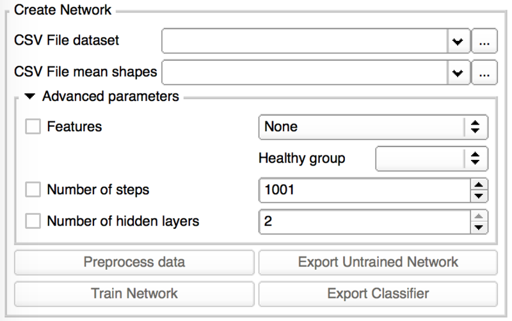The width and height of the screenshot is (512, 321).
Task: Open the CSV File mean shapes dropdown arrow
Action: tap(457, 72)
